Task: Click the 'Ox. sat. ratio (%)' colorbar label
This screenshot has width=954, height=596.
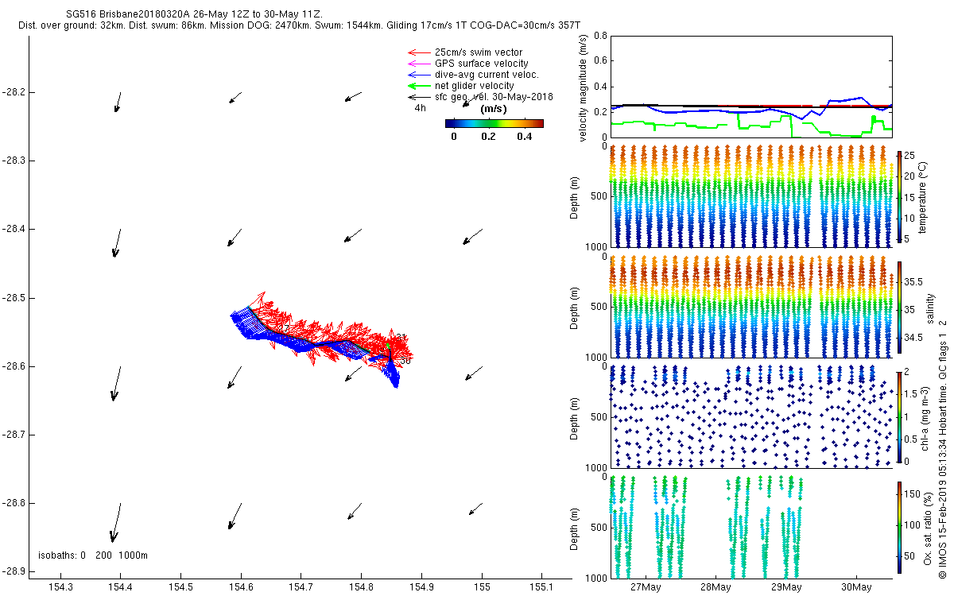Action: tap(928, 528)
